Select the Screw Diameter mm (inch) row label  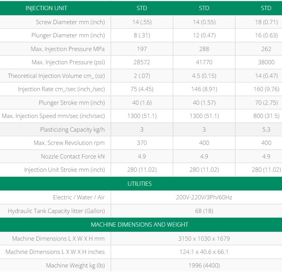(x=70, y=22)
